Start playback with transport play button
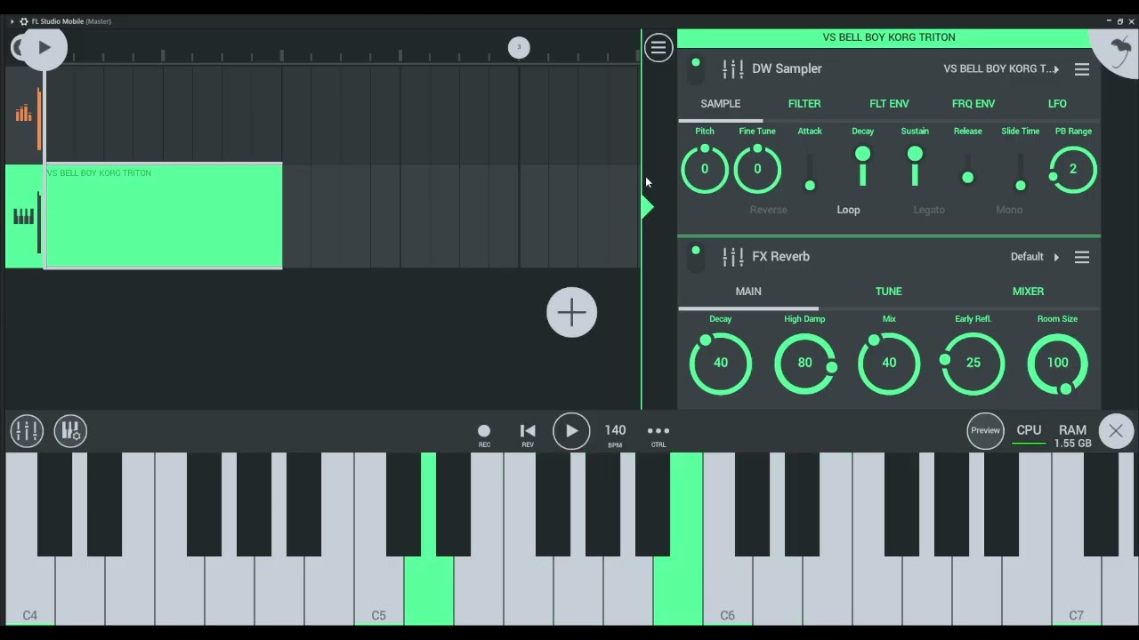 571,431
